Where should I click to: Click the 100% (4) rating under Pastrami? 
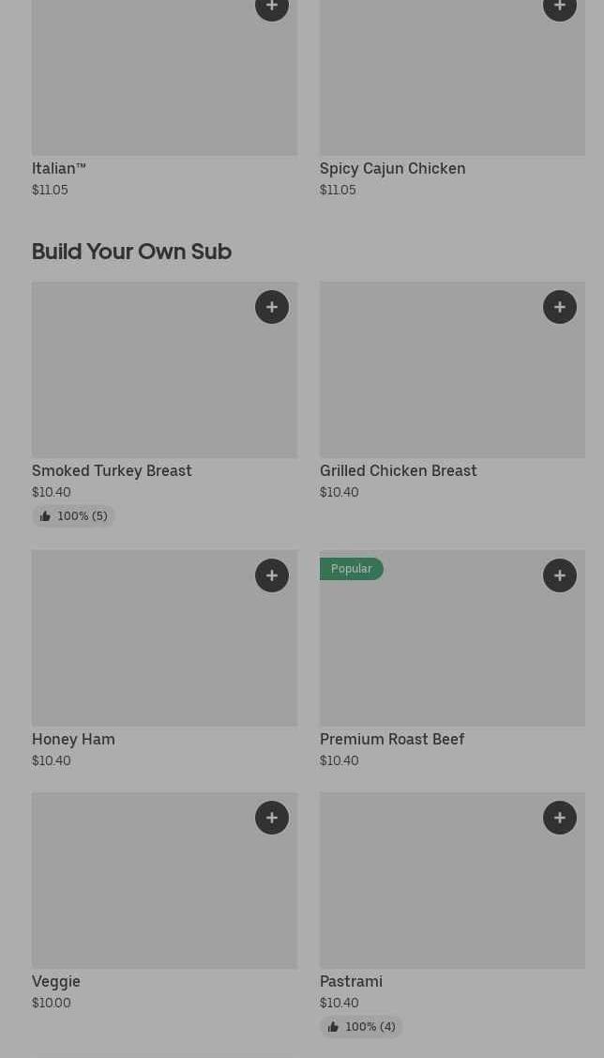pyautogui.click(x=361, y=1027)
